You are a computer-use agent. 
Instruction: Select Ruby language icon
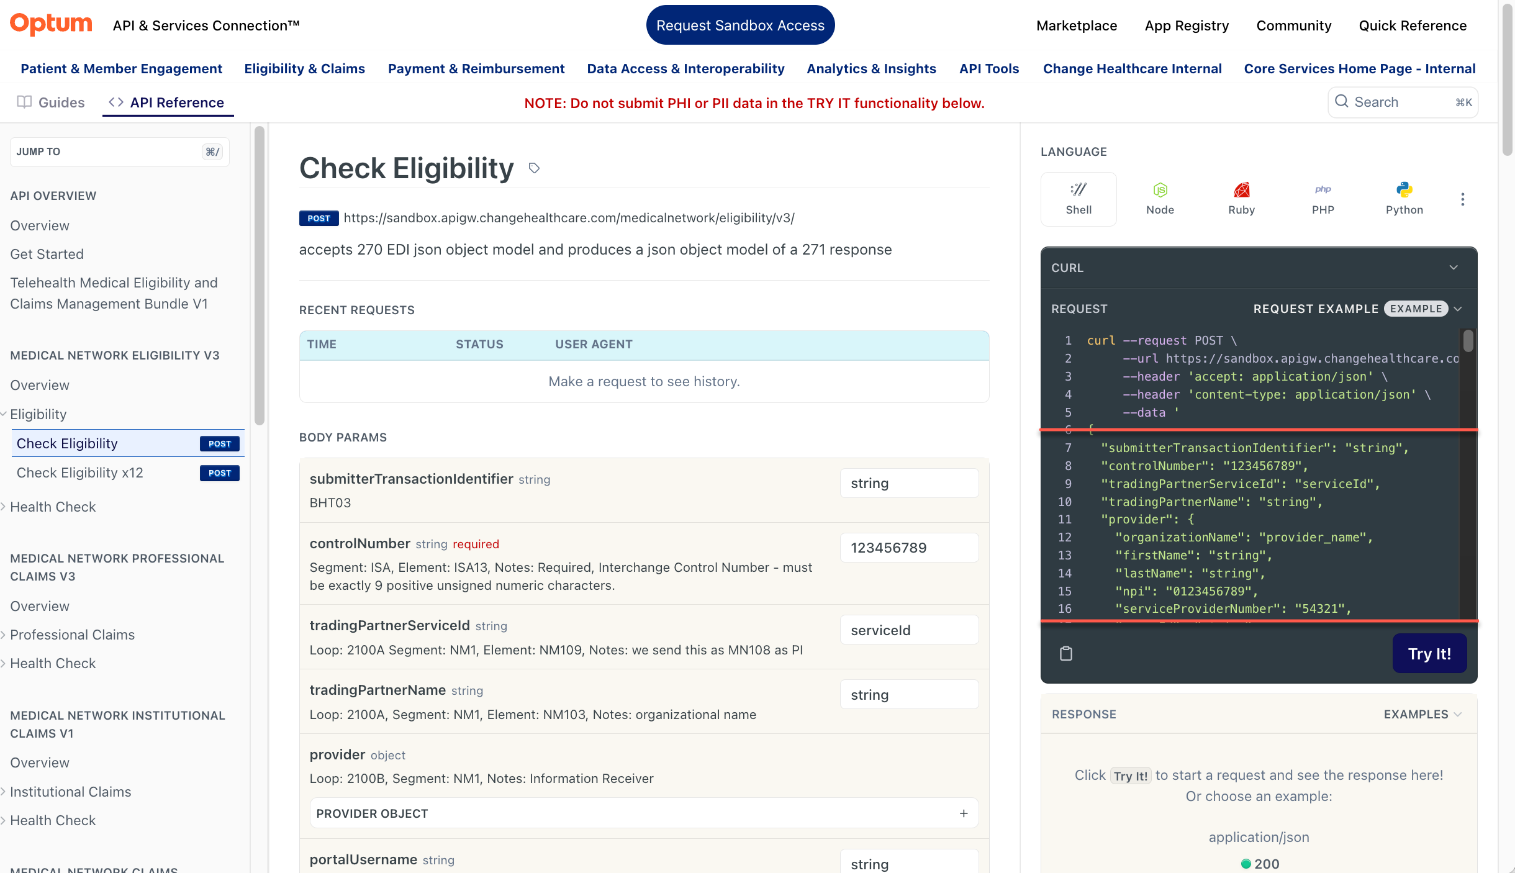[x=1241, y=199]
